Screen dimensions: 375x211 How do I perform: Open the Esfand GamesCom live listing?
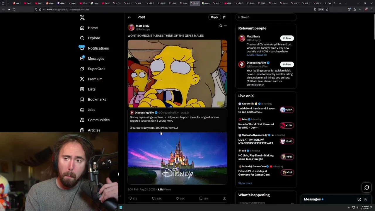[266, 171]
